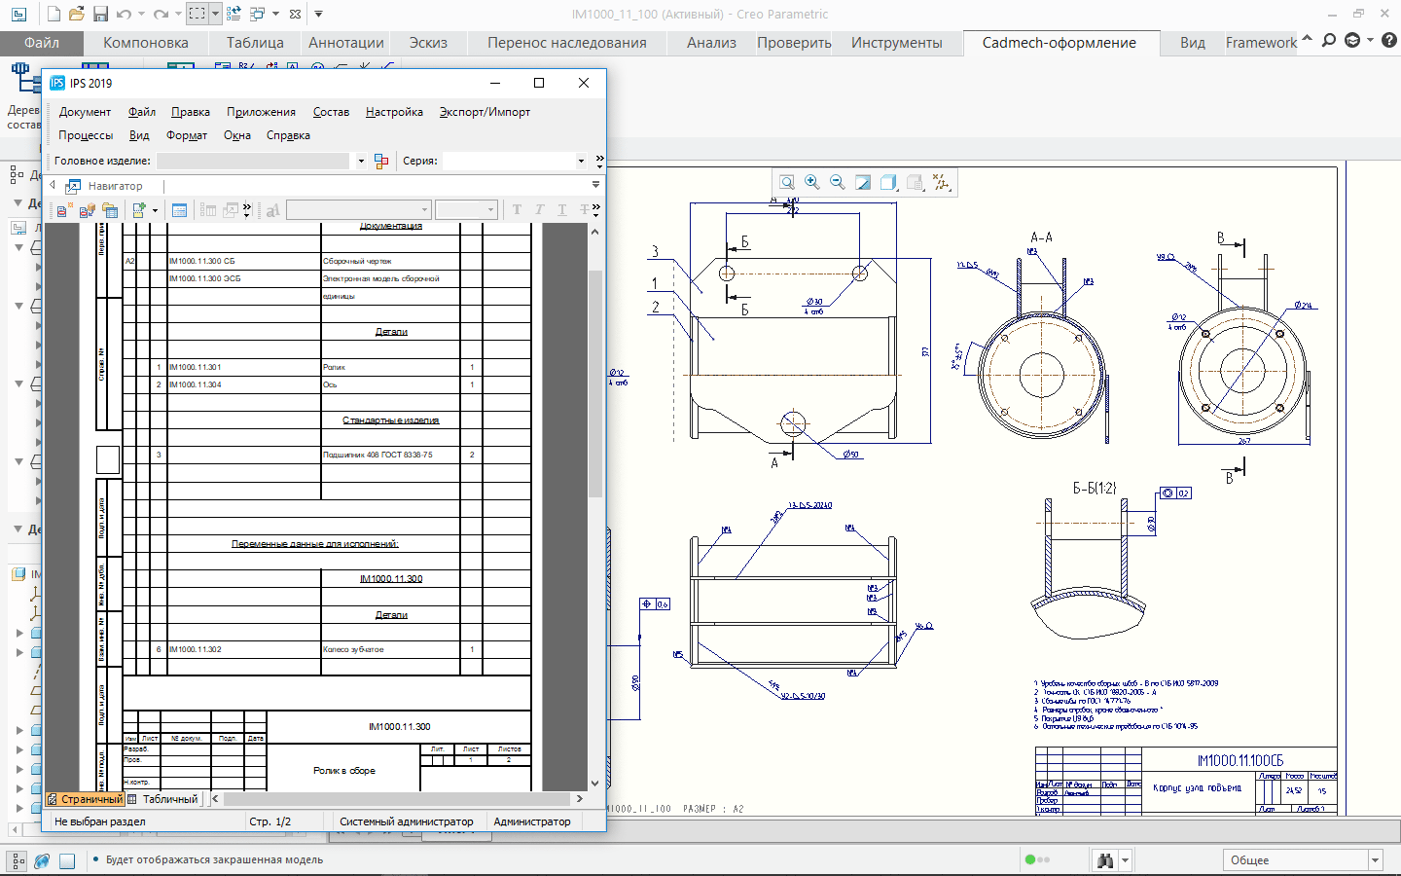The height and width of the screenshot is (876, 1401).
Task: Open the Состав menu in IPS
Action: (x=331, y=112)
